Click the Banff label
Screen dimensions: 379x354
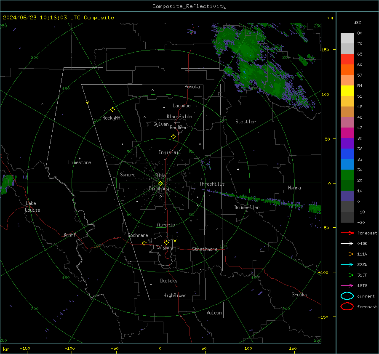coord(69,234)
